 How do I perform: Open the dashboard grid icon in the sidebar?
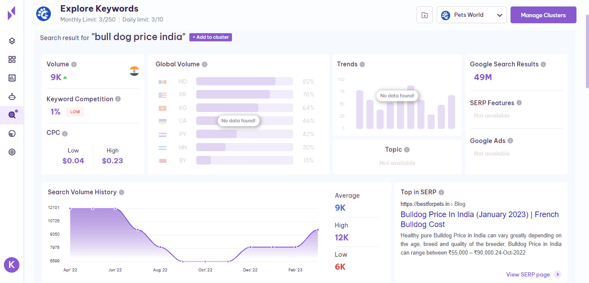click(x=12, y=59)
